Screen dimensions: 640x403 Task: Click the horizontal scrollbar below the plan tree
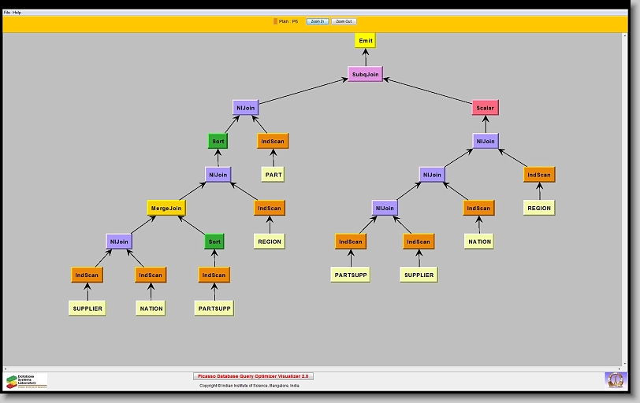click(315, 368)
